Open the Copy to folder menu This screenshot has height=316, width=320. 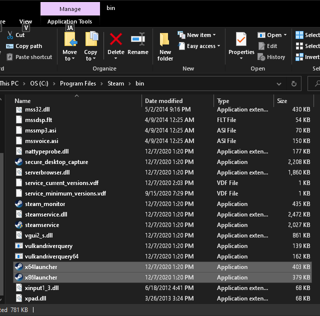90,46
